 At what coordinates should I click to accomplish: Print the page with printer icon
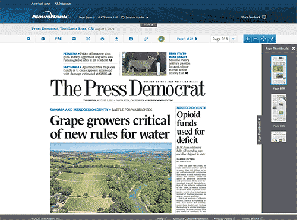coord(102,39)
